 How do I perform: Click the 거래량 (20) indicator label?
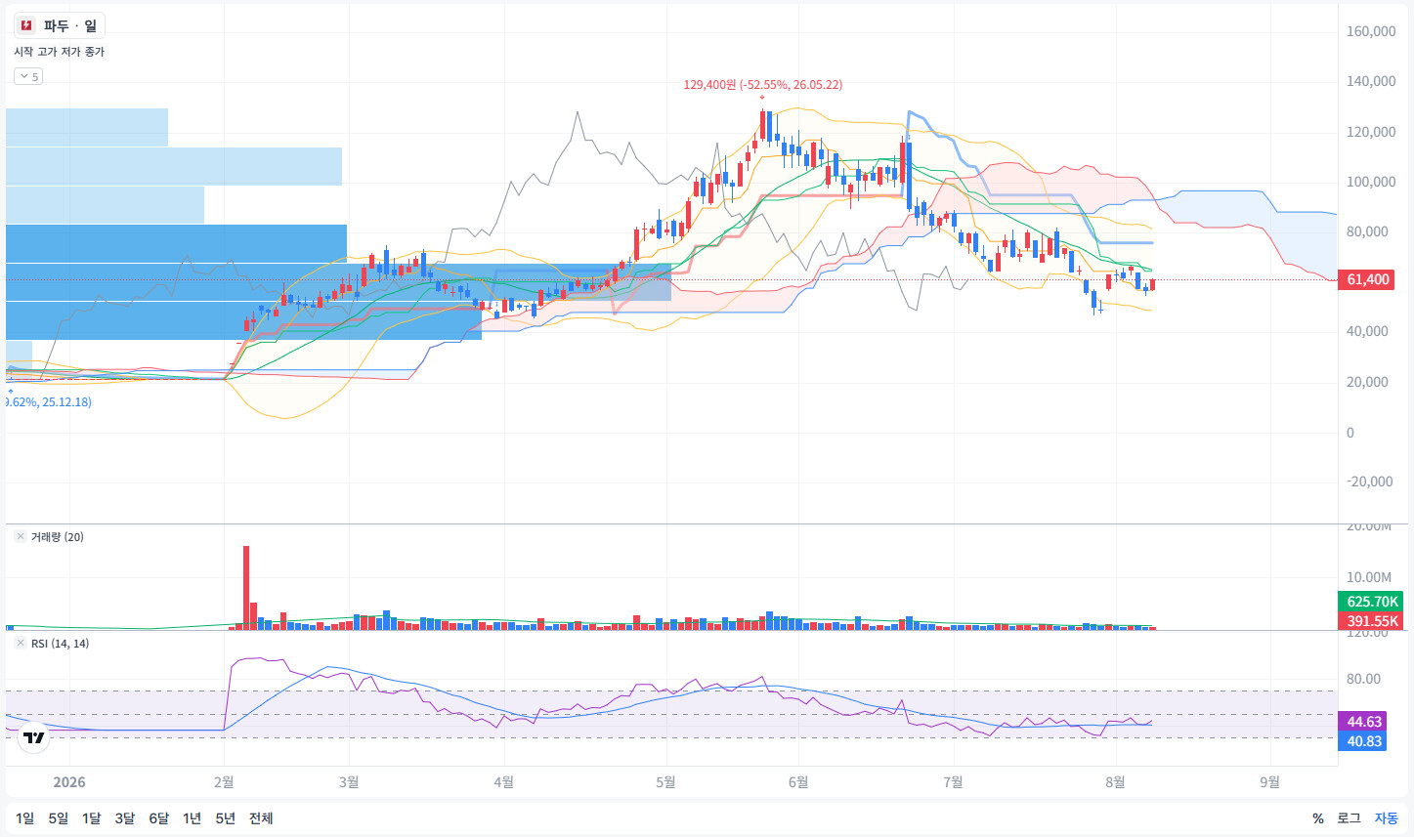[x=57, y=536]
